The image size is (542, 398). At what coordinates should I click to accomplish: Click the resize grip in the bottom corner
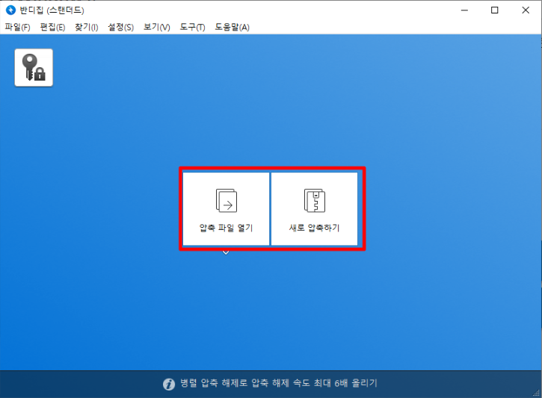pos(536,393)
